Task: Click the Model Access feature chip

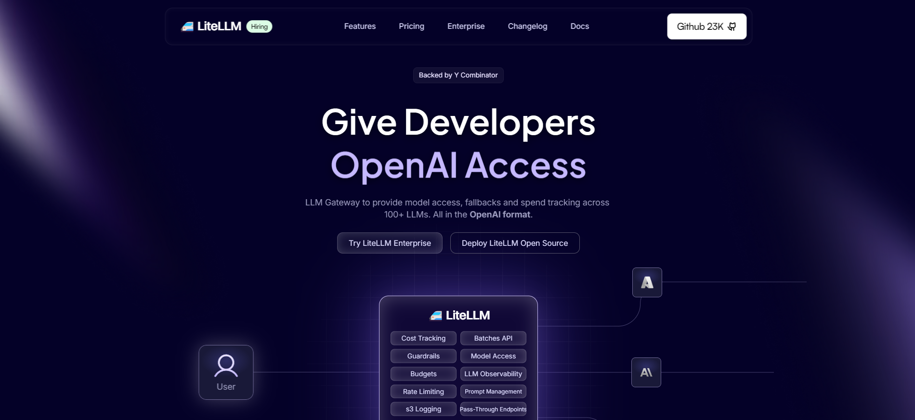Action: [493, 356]
